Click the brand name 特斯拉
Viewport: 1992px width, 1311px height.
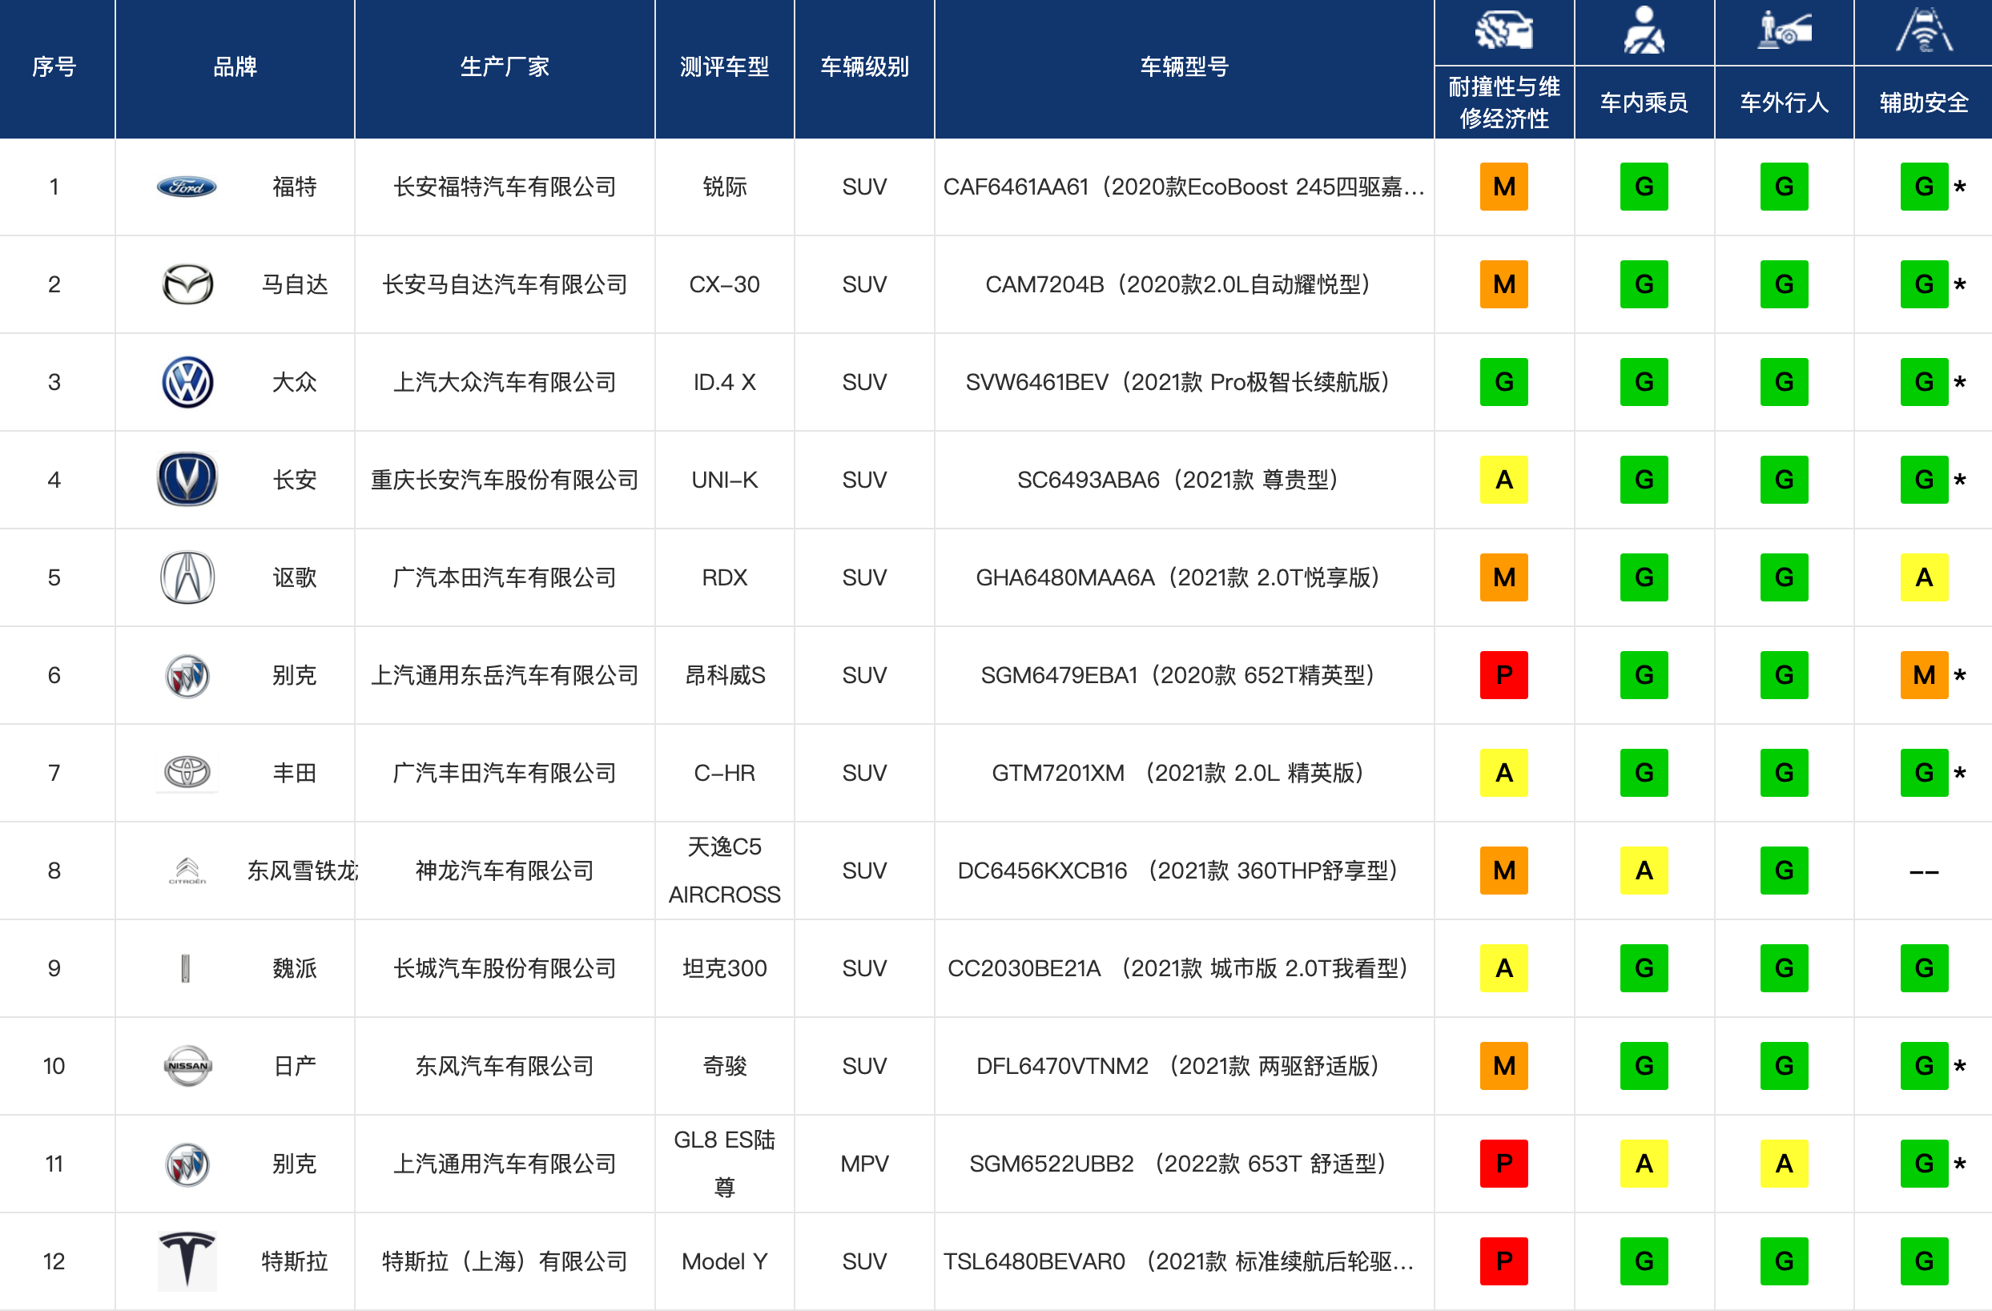(x=295, y=1261)
